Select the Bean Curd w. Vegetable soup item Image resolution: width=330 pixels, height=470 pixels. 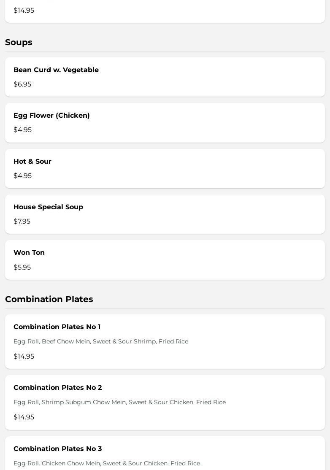56,70
